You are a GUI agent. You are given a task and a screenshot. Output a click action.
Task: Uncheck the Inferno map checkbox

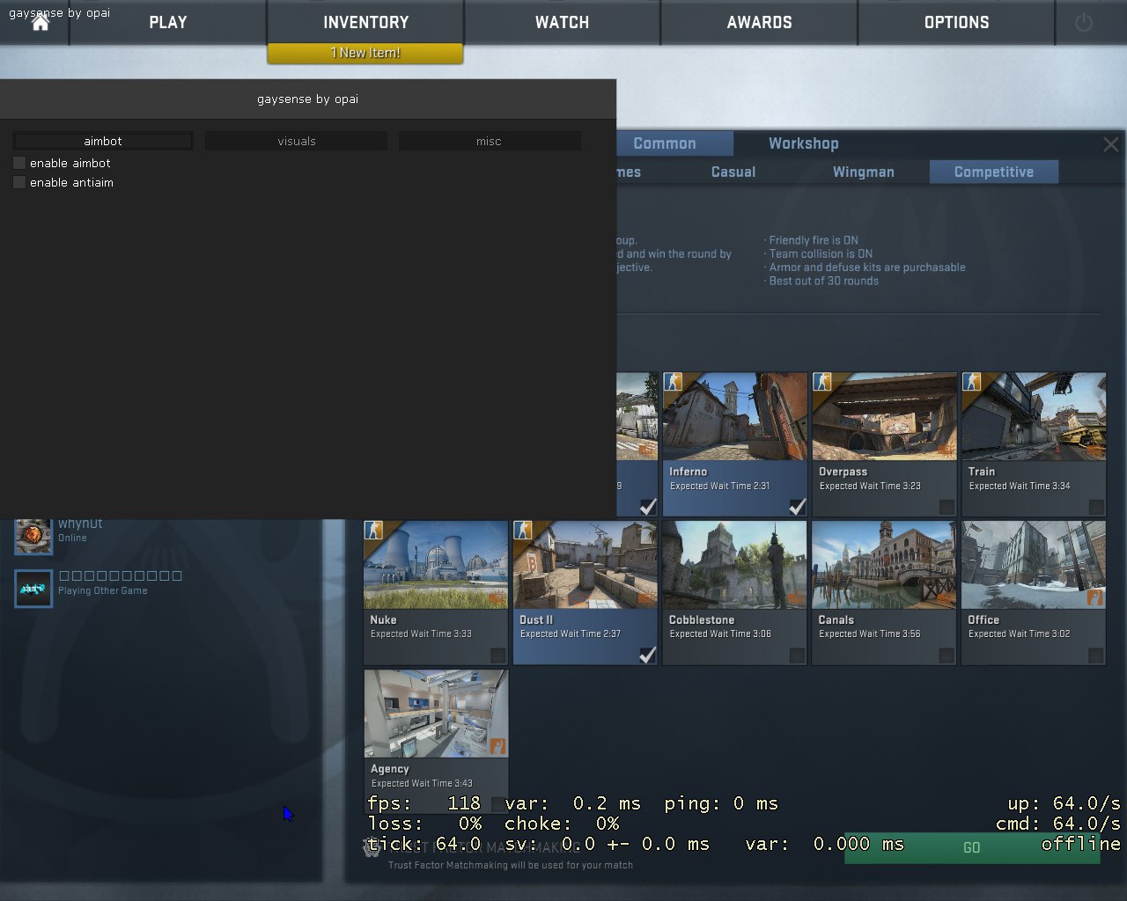point(797,507)
